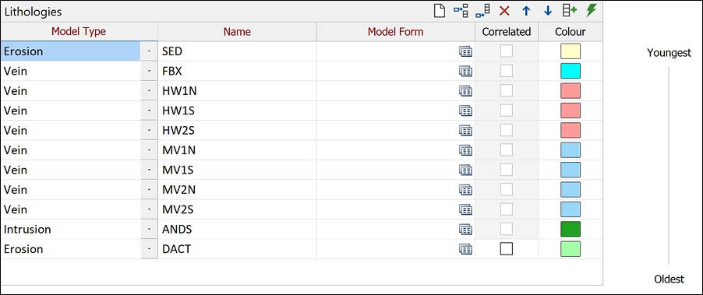Open Model Form editor for ANDS row
703x295 pixels.
pos(466,229)
